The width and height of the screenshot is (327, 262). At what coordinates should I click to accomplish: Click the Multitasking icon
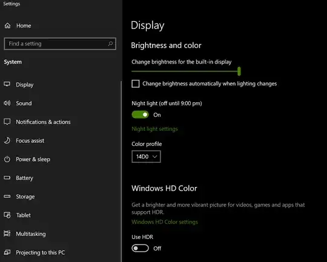pos(7,234)
